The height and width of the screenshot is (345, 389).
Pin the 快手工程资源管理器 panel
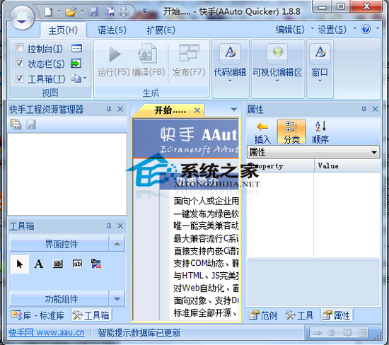109,109
